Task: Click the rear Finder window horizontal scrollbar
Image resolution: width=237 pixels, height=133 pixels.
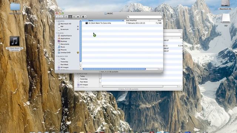Action: pyautogui.click(x=133, y=86)
